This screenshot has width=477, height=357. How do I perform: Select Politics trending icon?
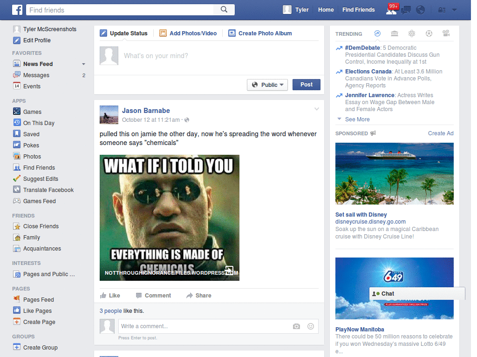tap(395, 33)
